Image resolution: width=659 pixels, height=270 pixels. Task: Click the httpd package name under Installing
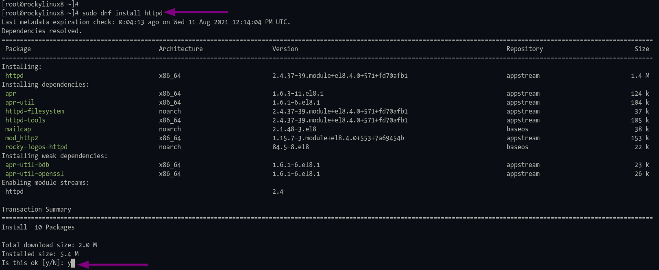[x=14, y=76]
